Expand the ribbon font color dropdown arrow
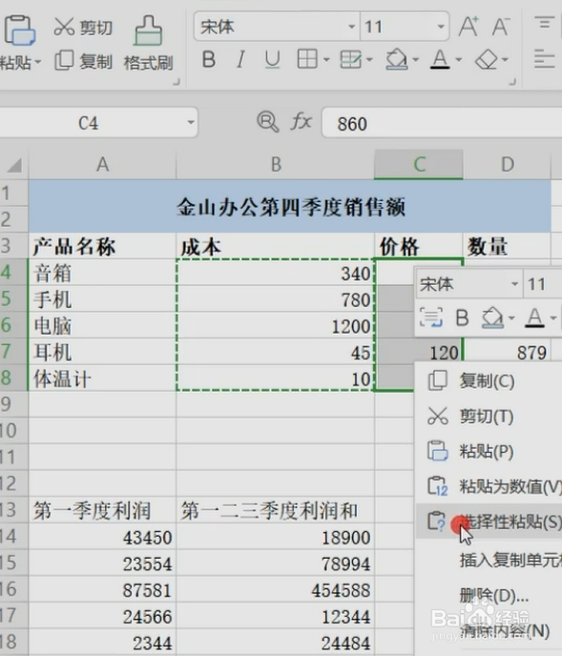Screen dimensions: 562x656 pos(459,60)
